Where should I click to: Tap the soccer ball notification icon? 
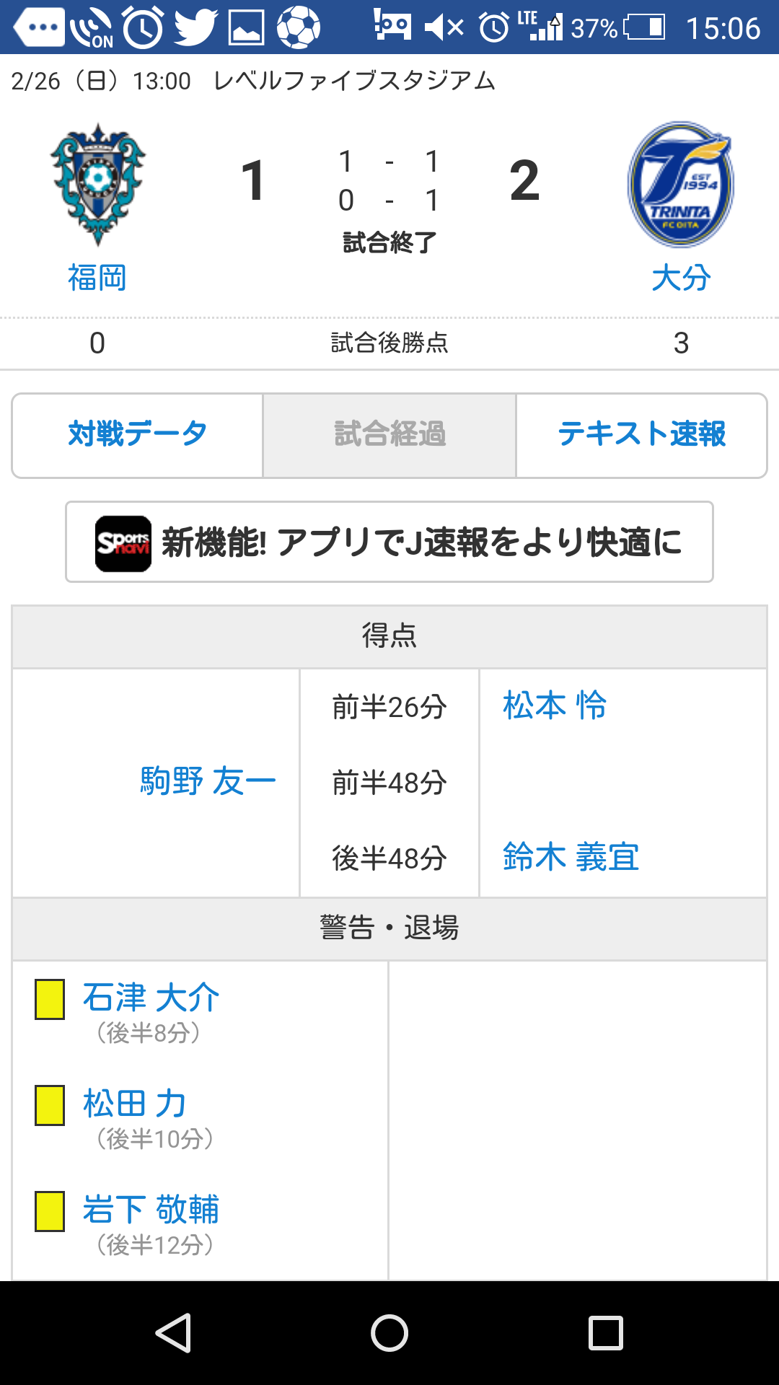tap(298, 27)
